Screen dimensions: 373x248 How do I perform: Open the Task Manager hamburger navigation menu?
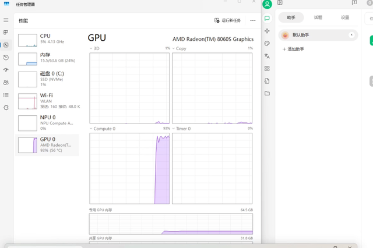tap(6, 20)
